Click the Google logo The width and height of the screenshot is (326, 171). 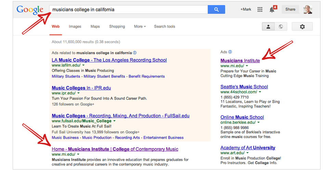(30, 10)
